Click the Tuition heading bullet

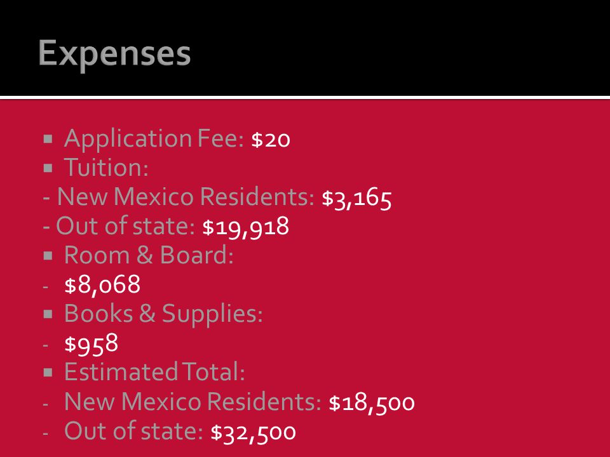pos(106,168)
